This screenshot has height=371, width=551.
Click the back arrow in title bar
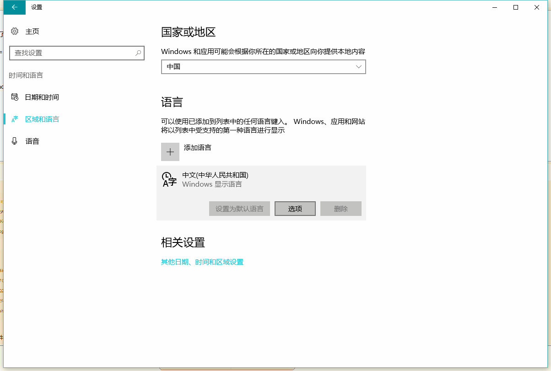pos(15,7)
